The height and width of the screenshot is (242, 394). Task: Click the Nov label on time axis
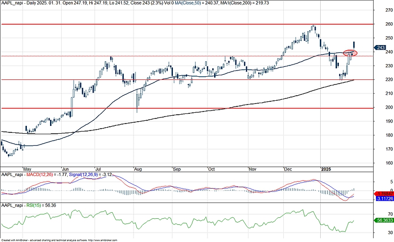[x=252, y=169]
